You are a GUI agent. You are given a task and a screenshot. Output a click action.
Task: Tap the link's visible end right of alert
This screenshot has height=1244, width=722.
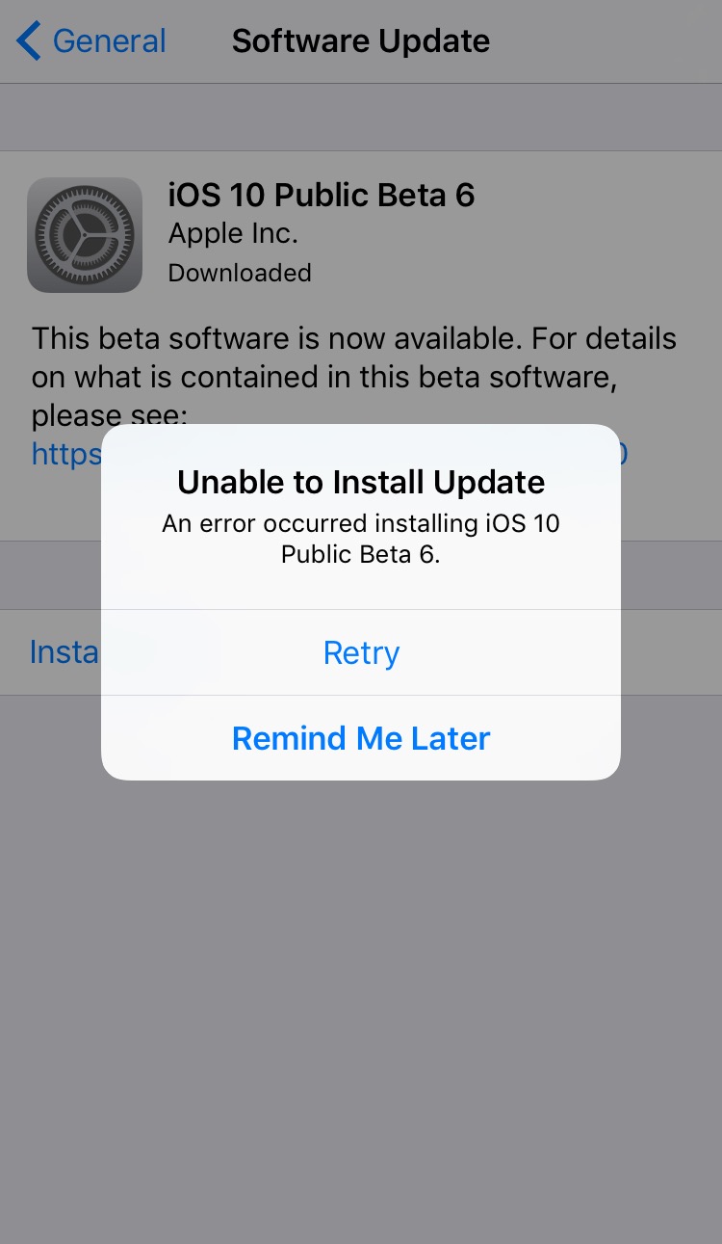pyautogui.click(x=625, y=453)
